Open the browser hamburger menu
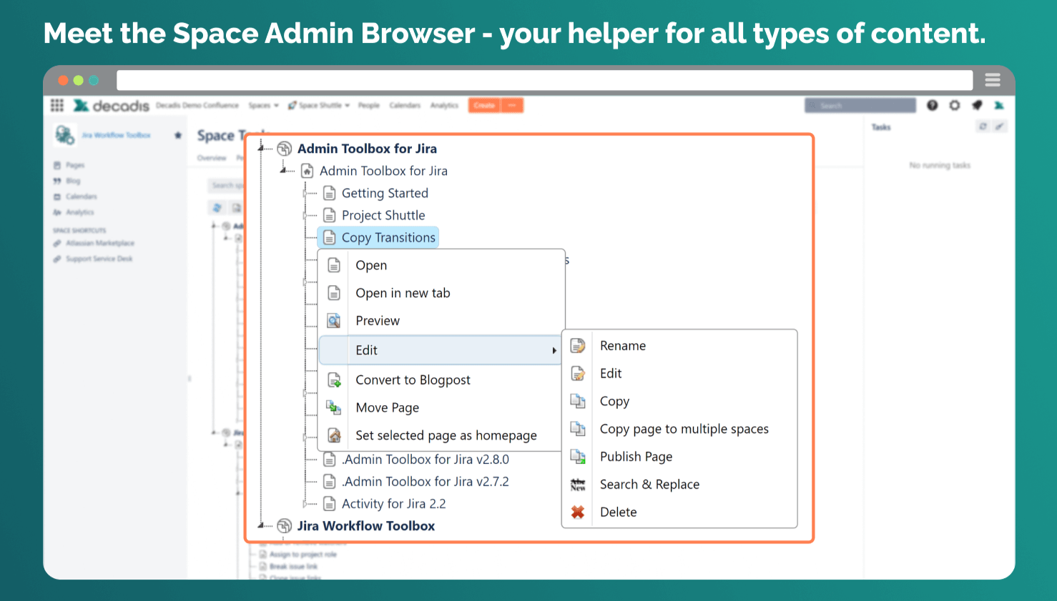The height and width of the screenshot is (601, 1057). [x=993, y=80]
